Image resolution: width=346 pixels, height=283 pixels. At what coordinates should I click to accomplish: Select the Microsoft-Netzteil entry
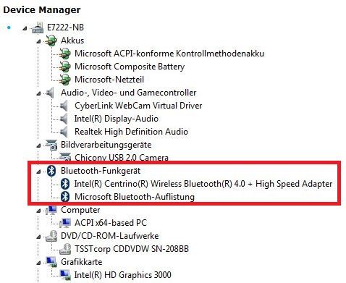[109, 80]
